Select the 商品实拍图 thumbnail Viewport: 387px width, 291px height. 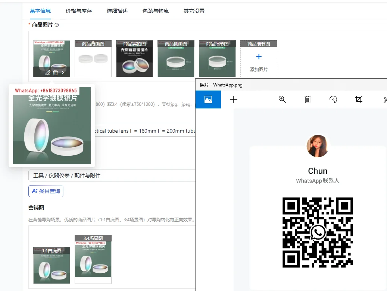coord(134,58)
